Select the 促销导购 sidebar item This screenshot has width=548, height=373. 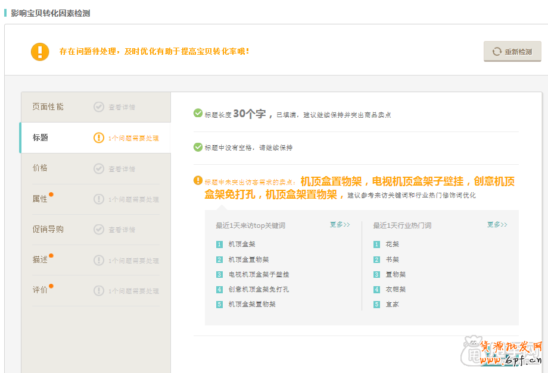coord(48,230)
